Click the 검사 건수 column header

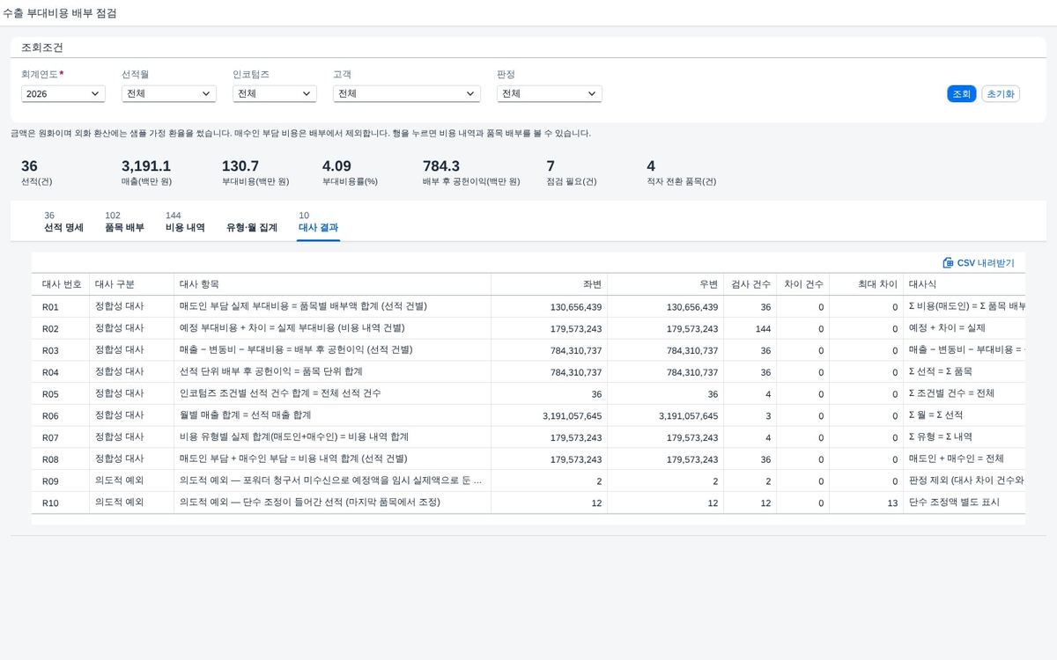(750, 284)
